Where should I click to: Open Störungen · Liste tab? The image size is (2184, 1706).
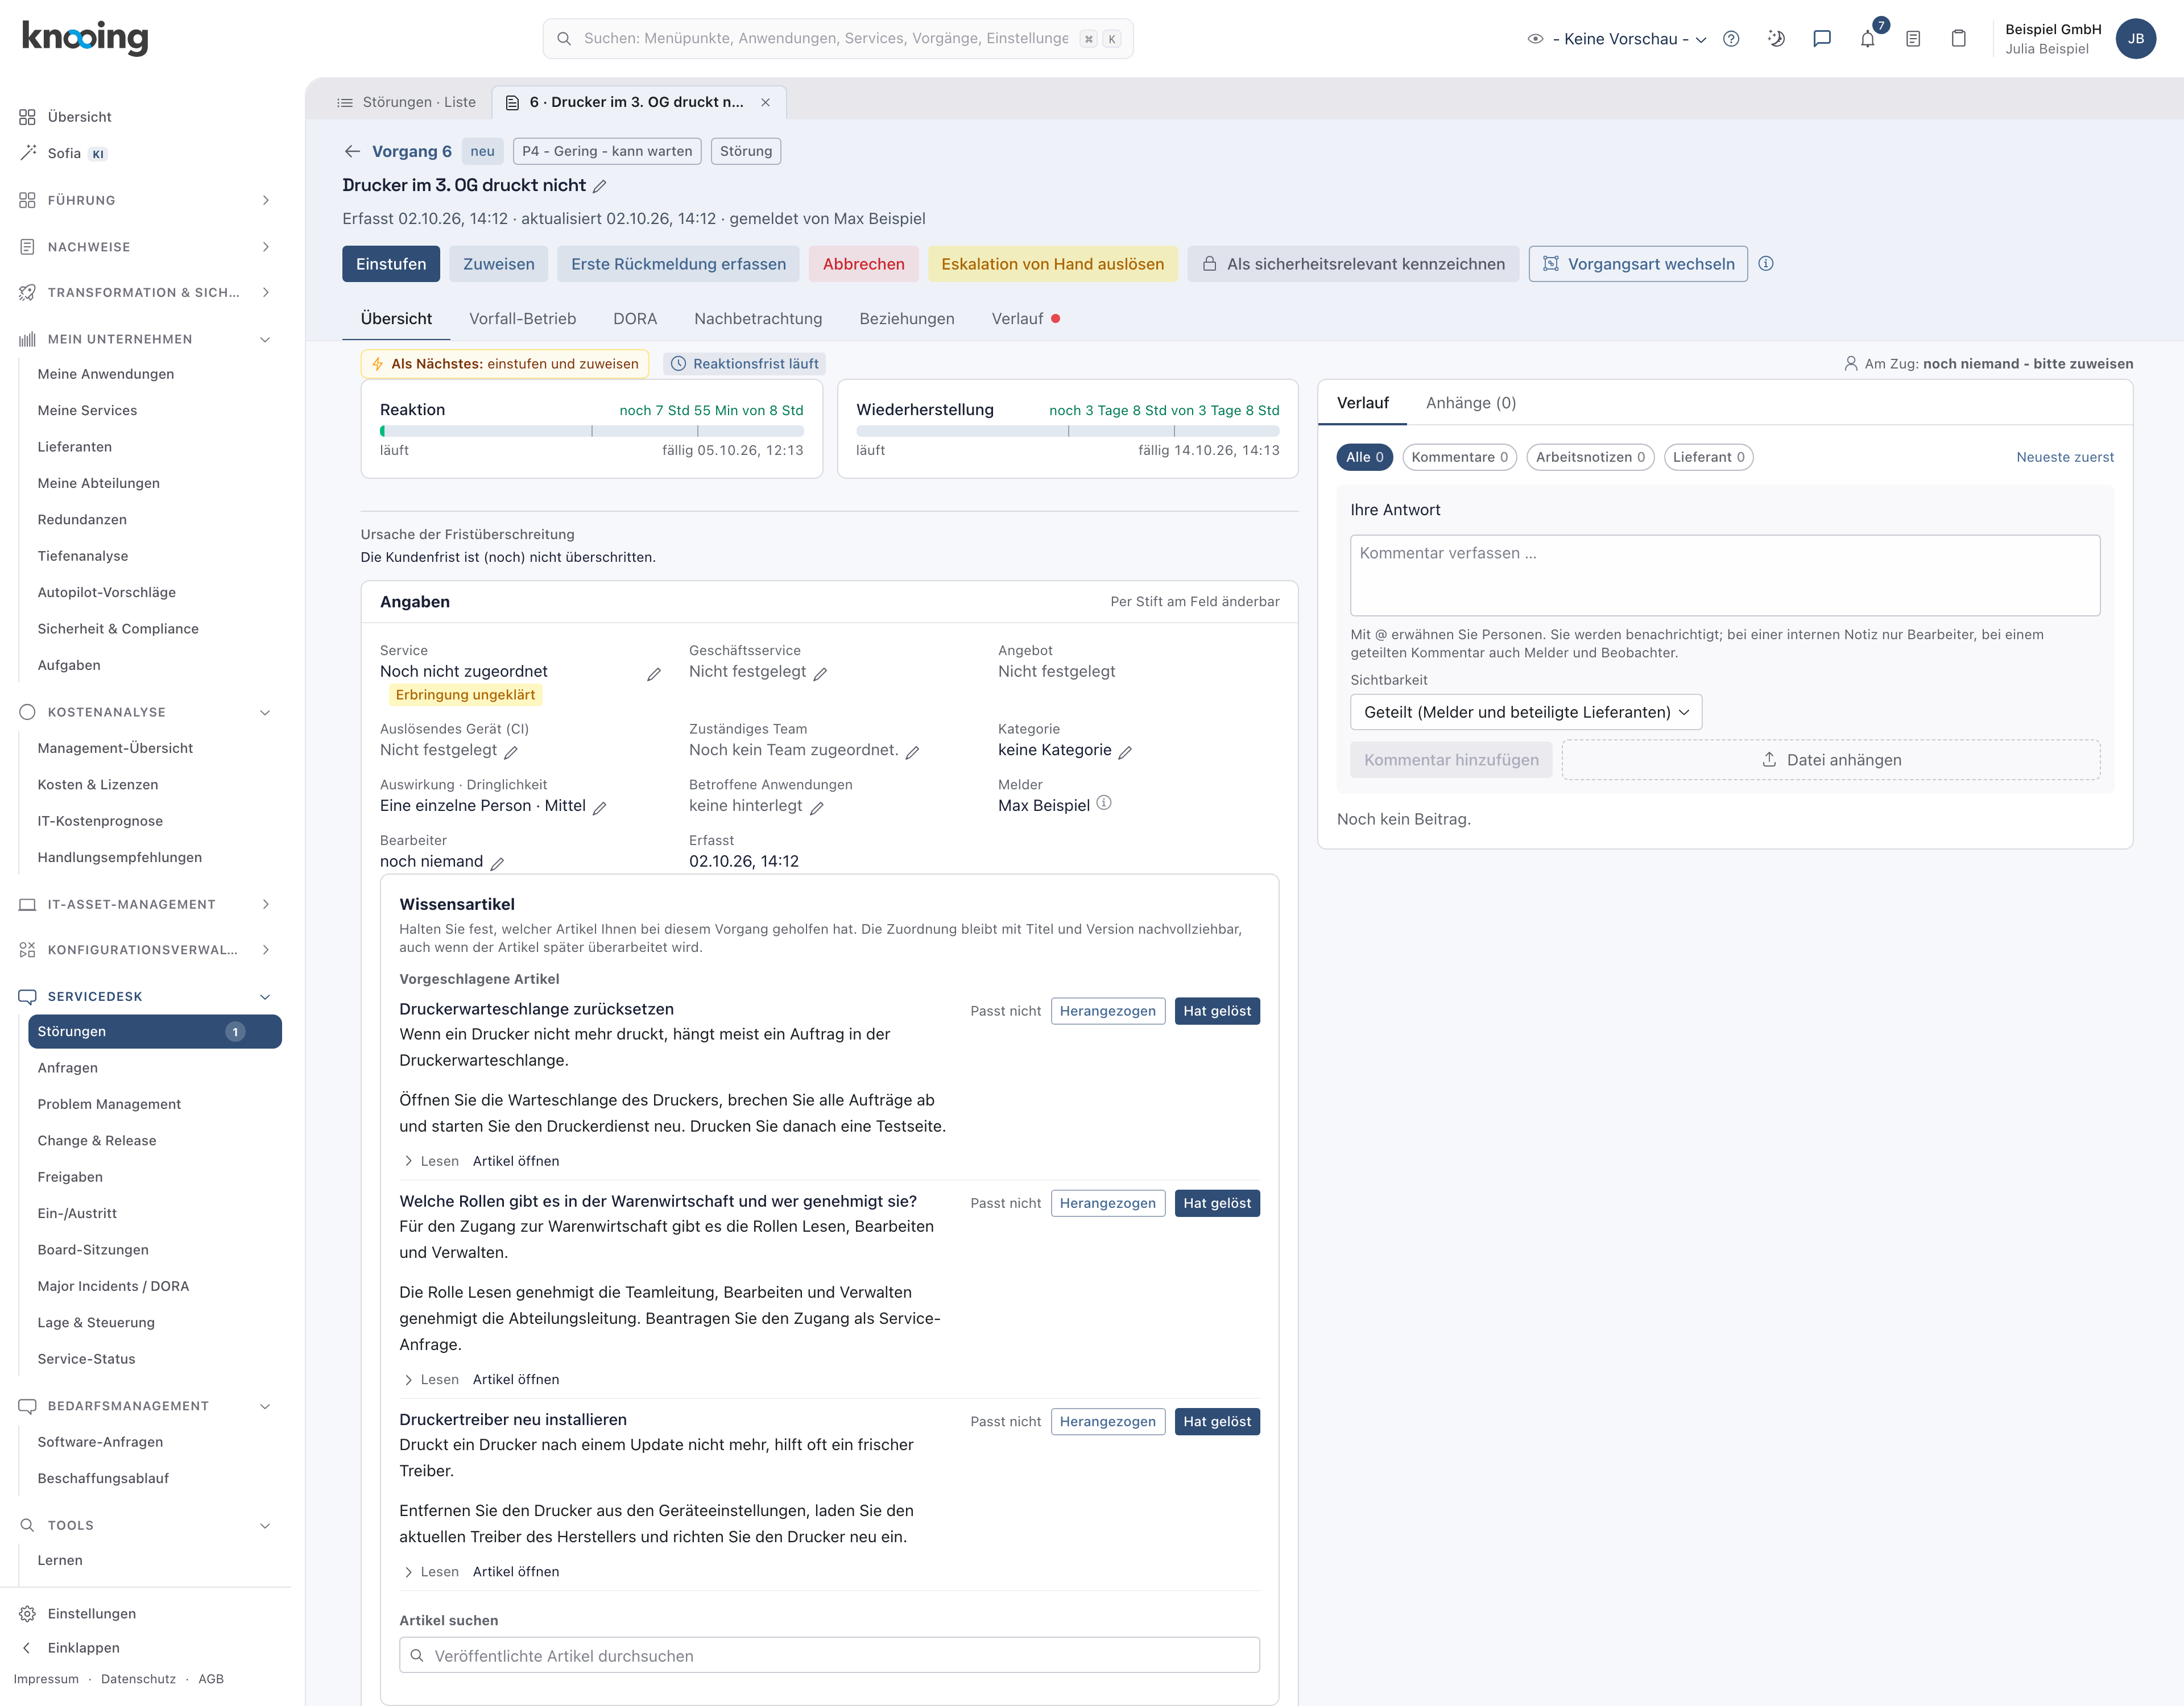[407, 102]
